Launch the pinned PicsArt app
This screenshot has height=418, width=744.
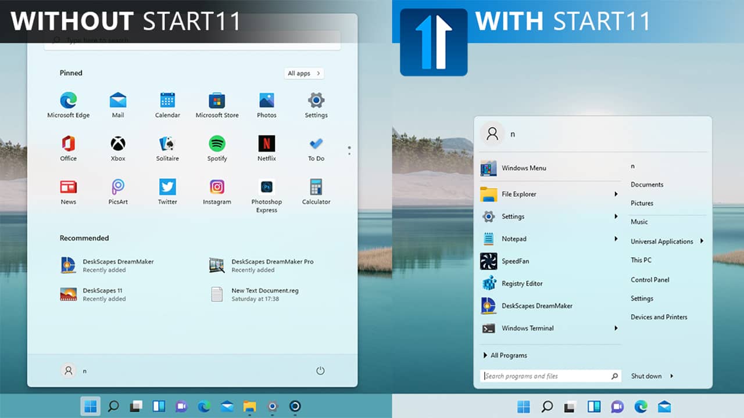[118, 192]
